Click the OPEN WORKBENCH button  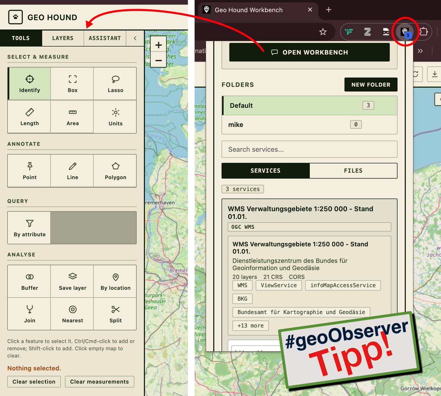(309, 52)
